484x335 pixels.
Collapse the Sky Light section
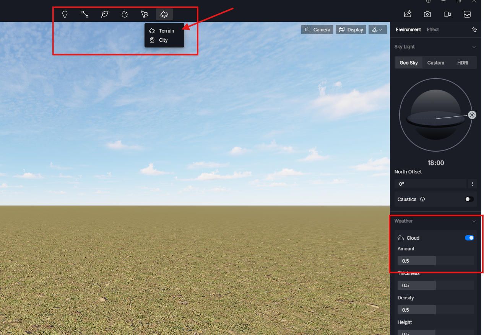tap(474, 47)
